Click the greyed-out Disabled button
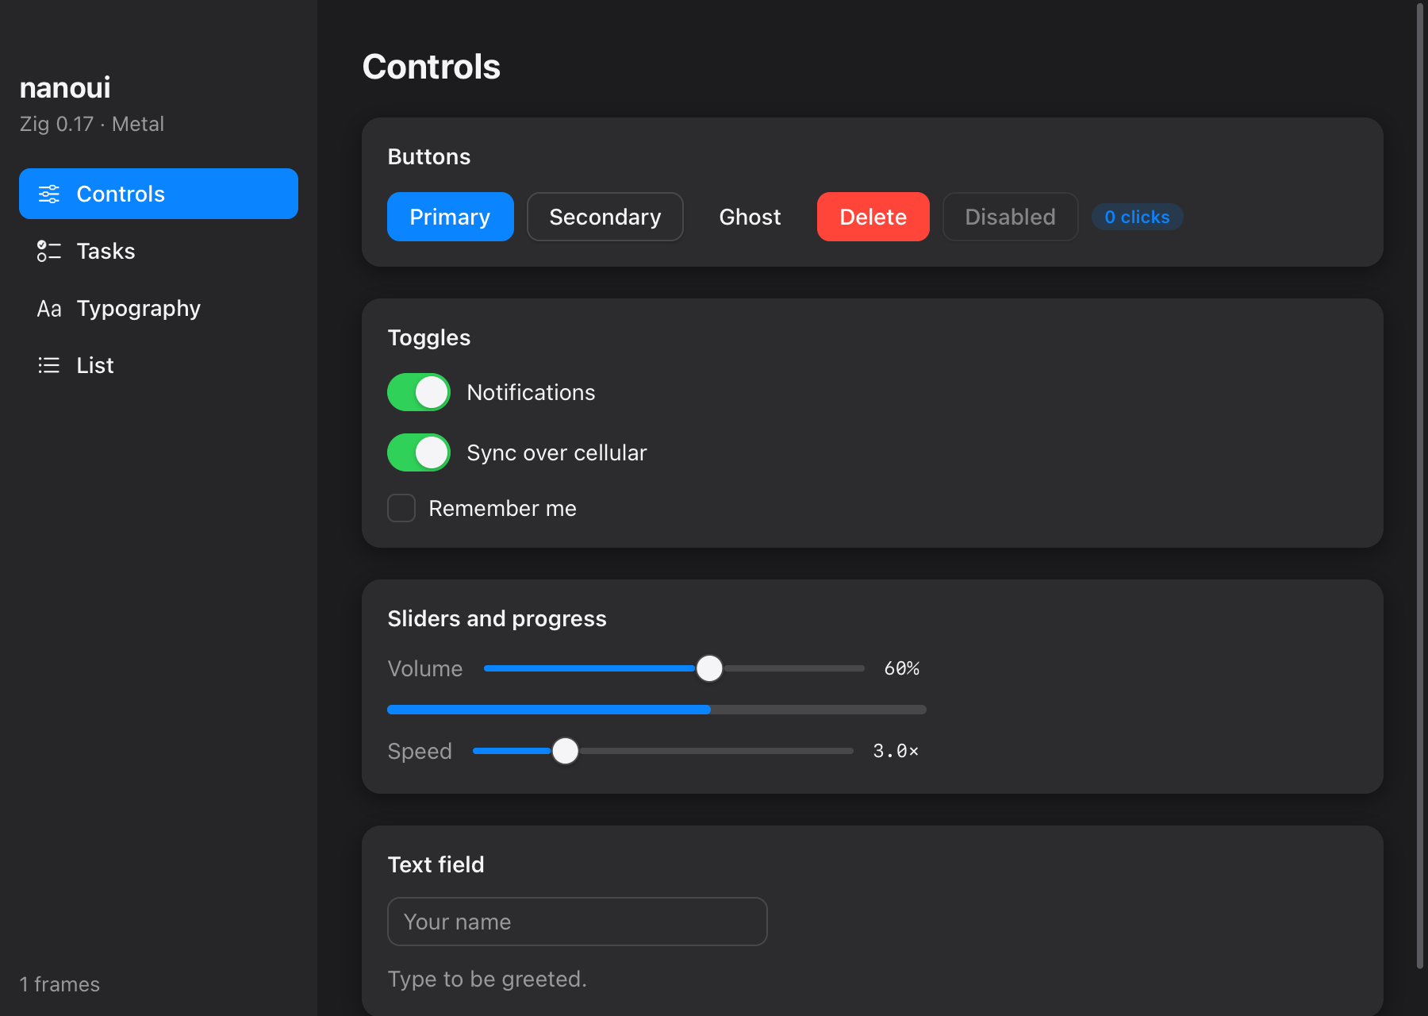 click(x=1011, y=217)
